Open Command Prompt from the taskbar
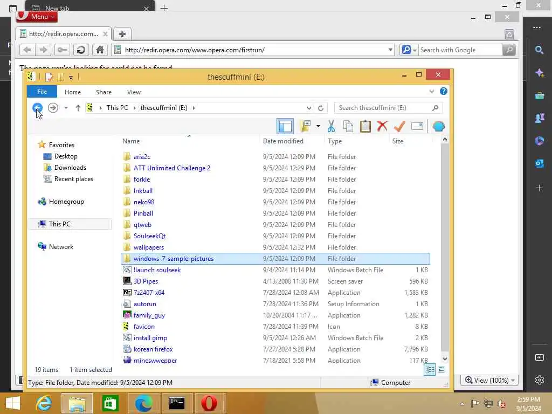Screen dimensions: 552x414 [176, 403]
